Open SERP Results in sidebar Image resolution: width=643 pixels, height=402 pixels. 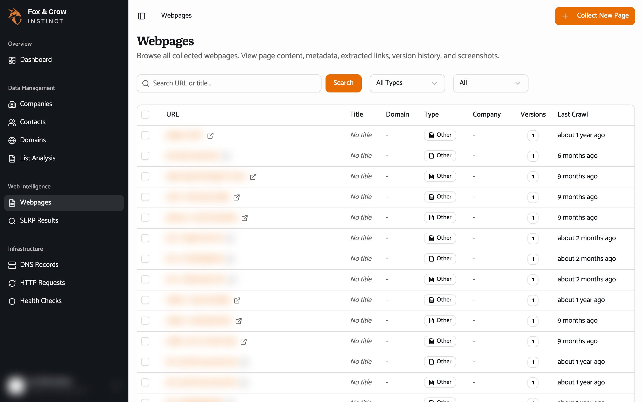pyautogui.click(x=64, y=221)
